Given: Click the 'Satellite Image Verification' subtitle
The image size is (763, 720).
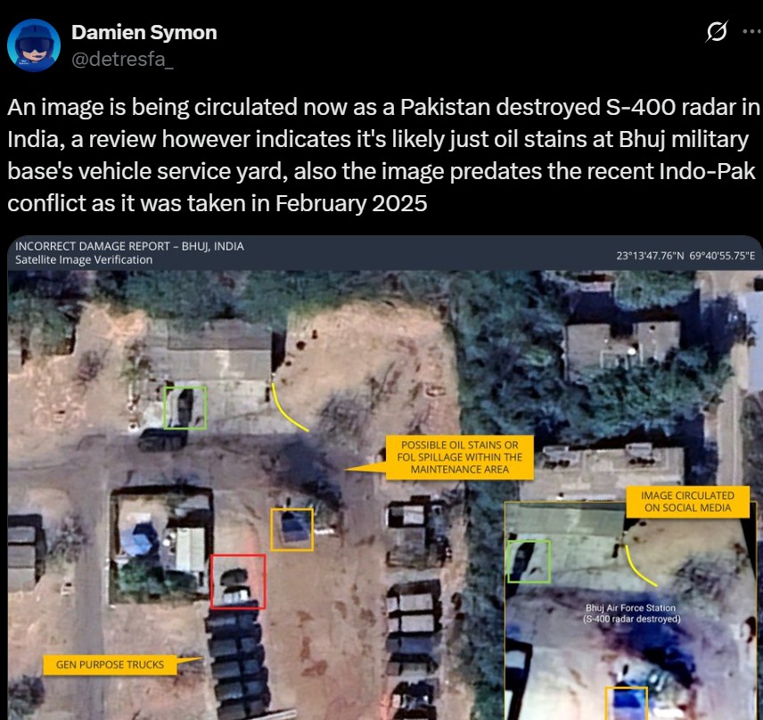Looking at the screenshot, I should 85,259.
